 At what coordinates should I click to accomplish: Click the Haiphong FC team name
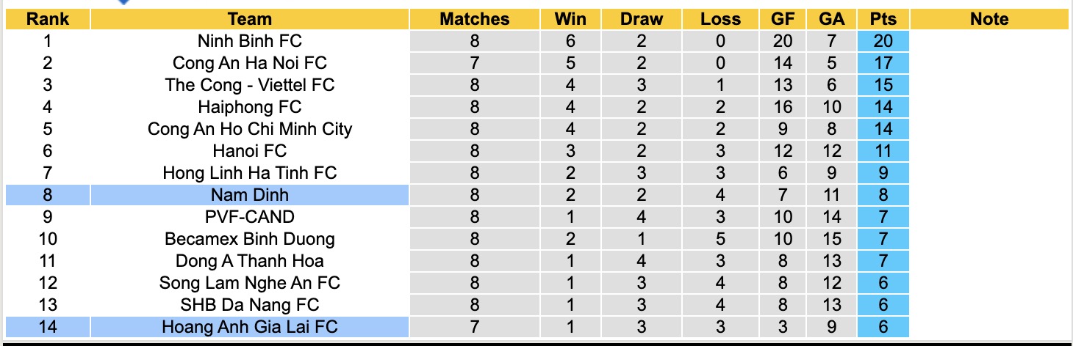[x=249, y=107]
